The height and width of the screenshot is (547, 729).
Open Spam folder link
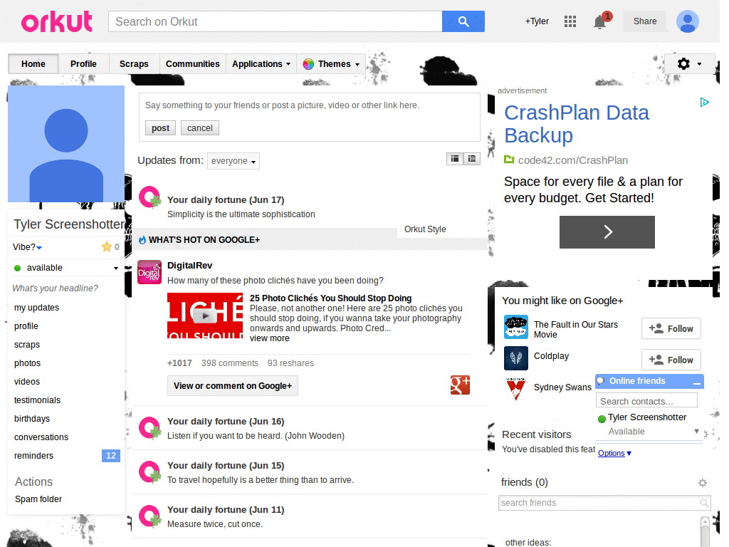(x=38, y=499)
